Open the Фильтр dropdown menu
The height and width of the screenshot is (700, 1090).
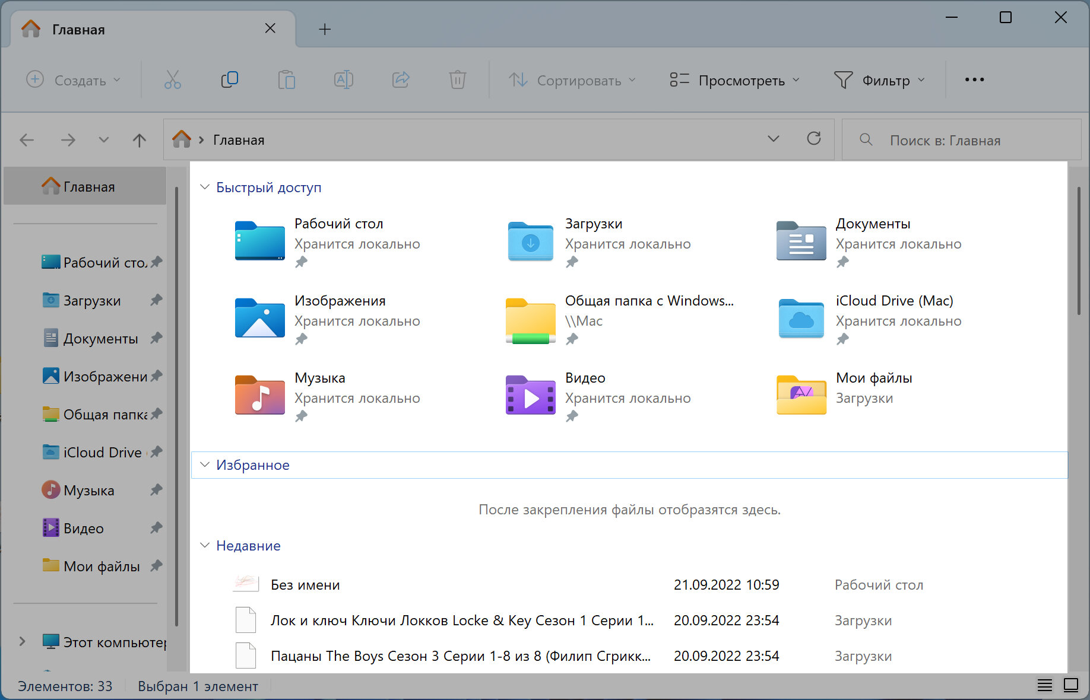tap(879, 80)
